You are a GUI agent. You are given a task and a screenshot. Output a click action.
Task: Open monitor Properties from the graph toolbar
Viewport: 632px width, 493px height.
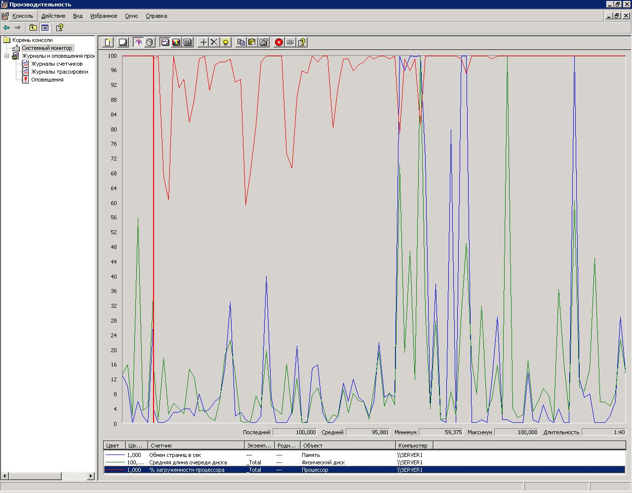click(264, 42)
